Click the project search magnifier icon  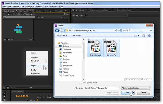click(5, 17)
